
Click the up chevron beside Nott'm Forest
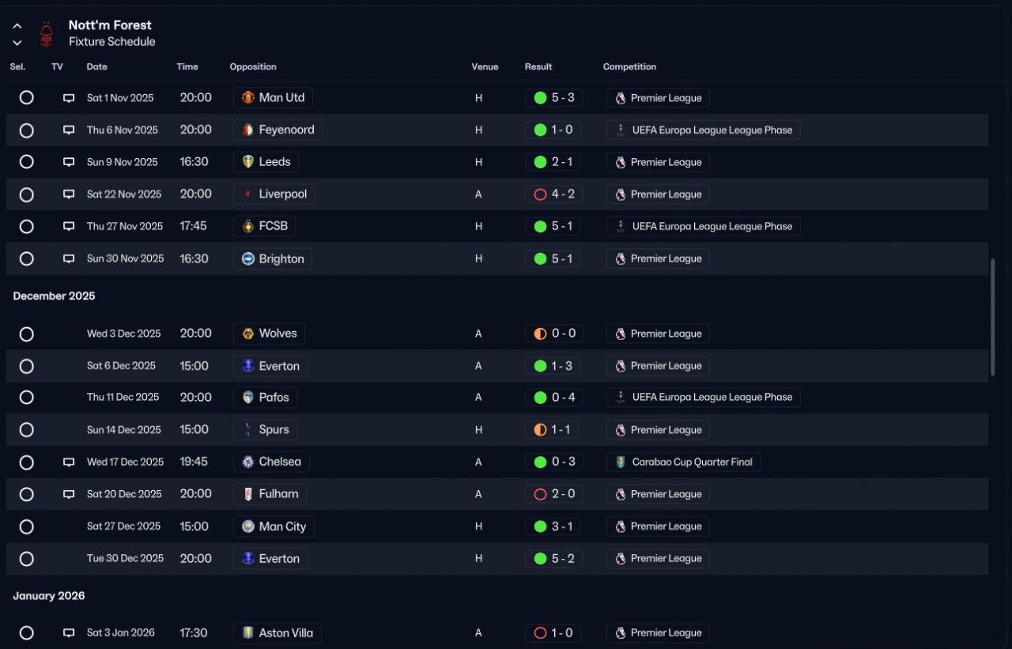17,26
